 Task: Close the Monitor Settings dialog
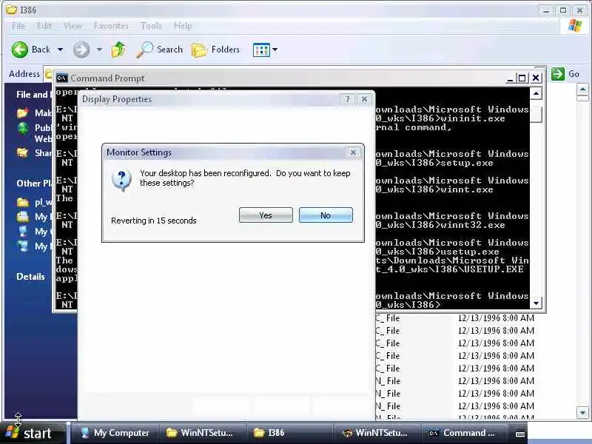353,152
